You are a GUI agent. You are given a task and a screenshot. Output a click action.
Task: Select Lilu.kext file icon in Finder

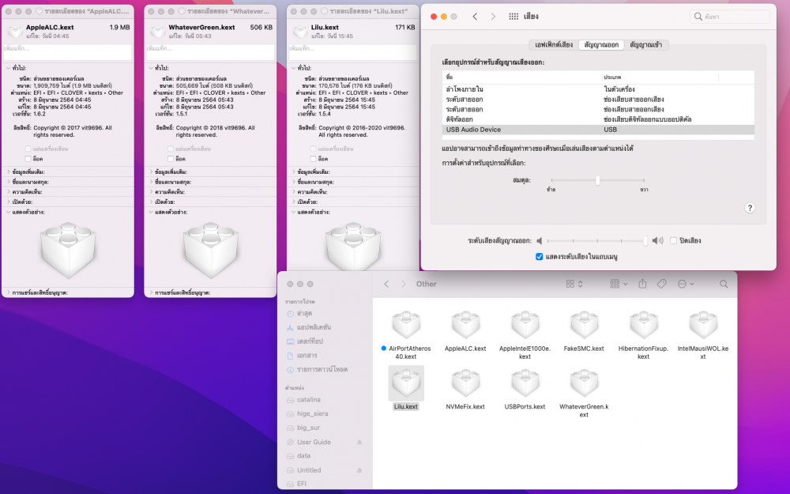(406, 383)
